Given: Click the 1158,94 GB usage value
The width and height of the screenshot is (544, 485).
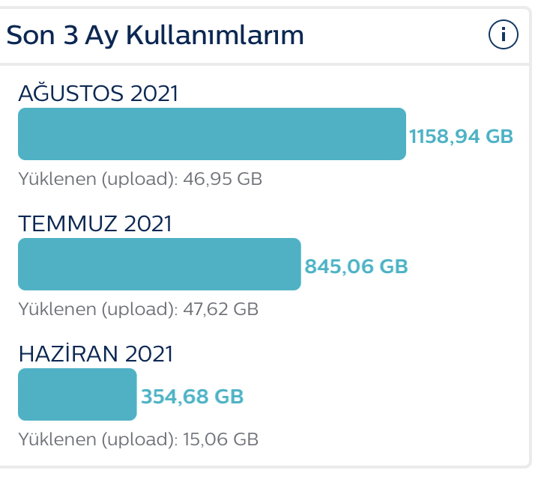Looking at the screenshot, I should pos(461,136).
